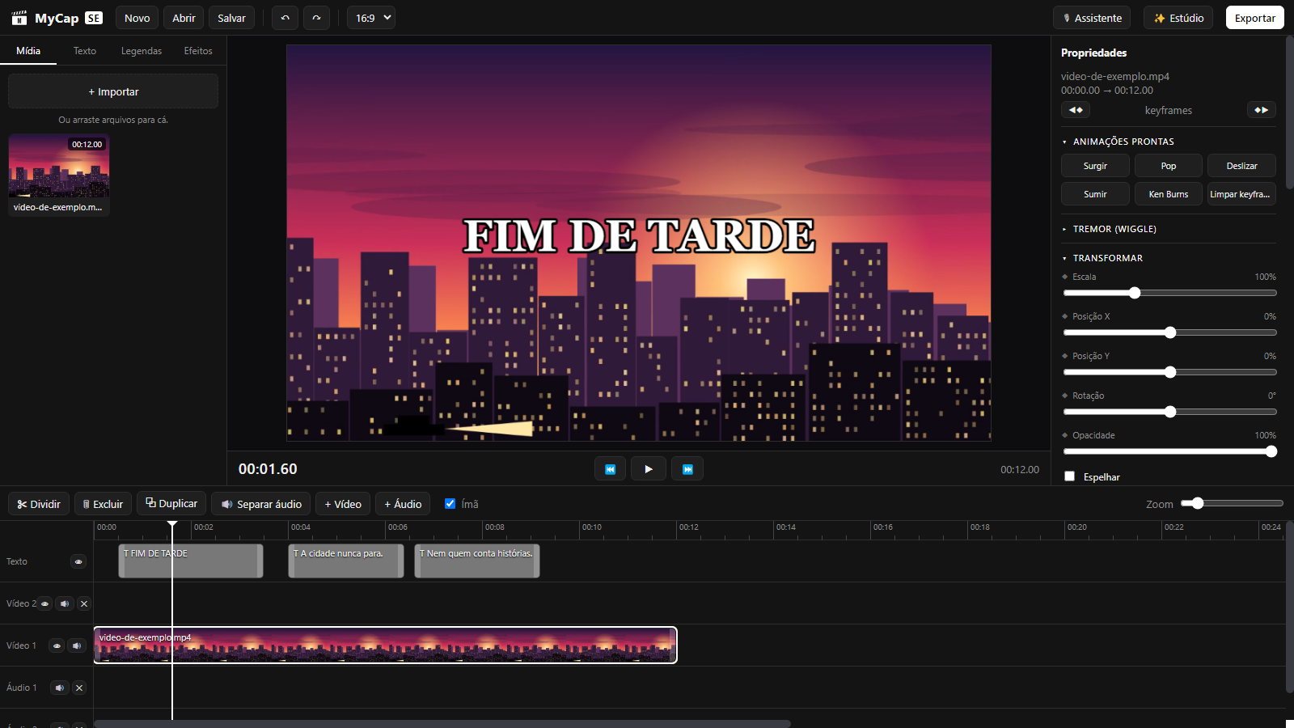
Task: Skip to start of video
Action: click(x=610, y=469)
